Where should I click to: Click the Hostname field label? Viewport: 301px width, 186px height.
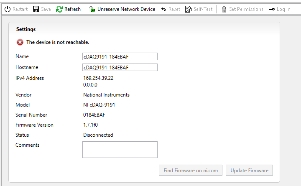point(27,67)
